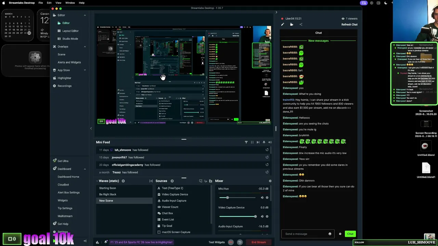This screenshot has width=438, height=246.
Task: Select Studio Mode in sidebar
Action: [70, 39]
